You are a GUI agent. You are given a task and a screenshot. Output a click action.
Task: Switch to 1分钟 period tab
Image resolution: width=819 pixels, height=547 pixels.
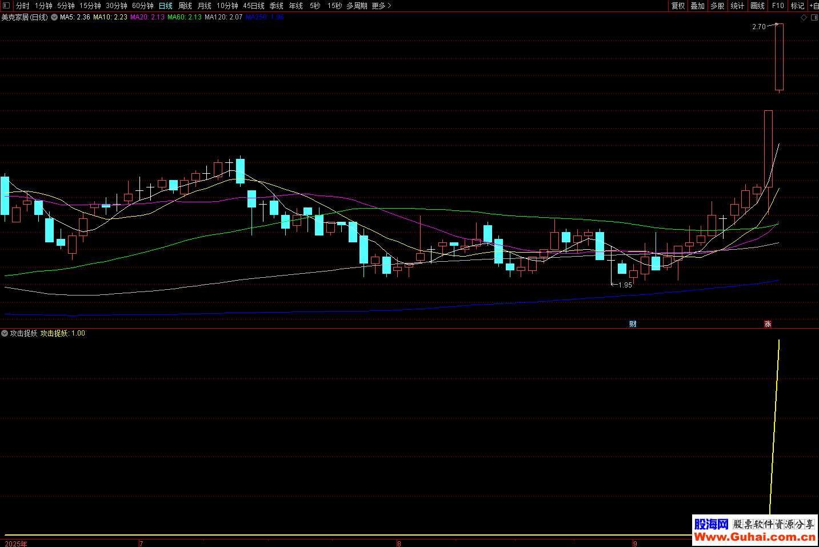[43, 6]
